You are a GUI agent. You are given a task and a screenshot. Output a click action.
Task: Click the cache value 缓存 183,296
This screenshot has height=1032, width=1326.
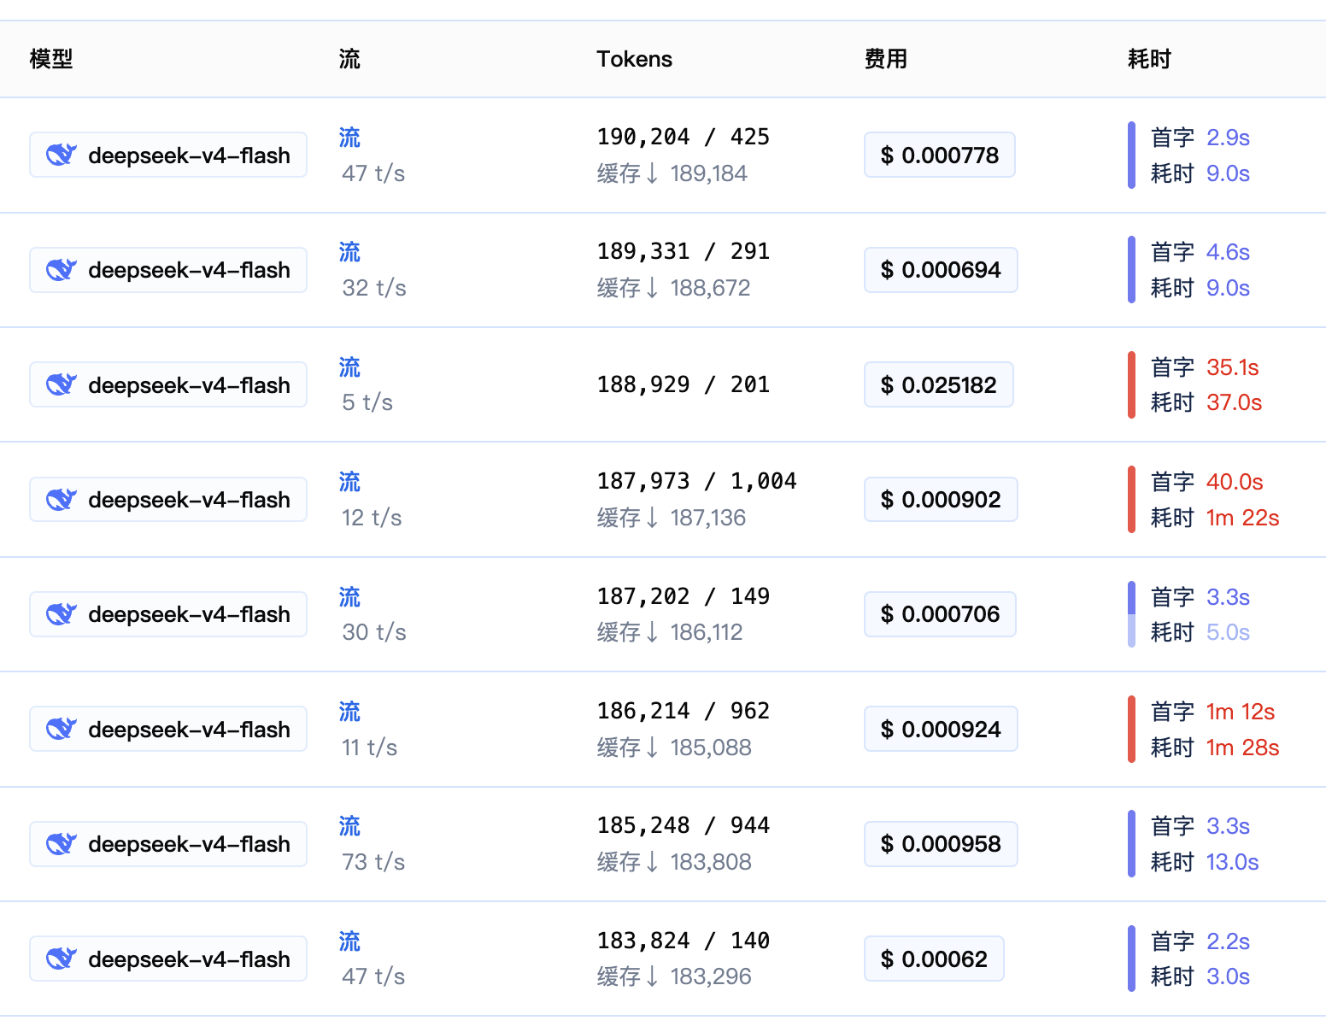tap(675, 976)
